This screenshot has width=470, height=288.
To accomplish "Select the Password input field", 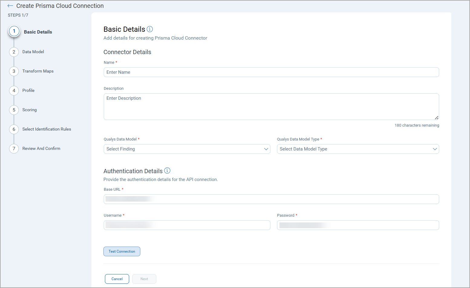I will tap(358, 225).
